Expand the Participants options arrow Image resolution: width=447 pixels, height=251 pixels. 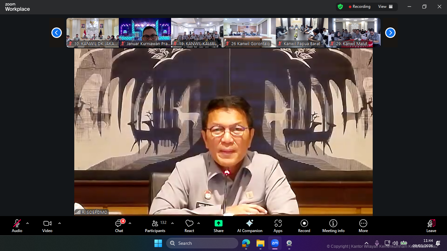[172, 224]
